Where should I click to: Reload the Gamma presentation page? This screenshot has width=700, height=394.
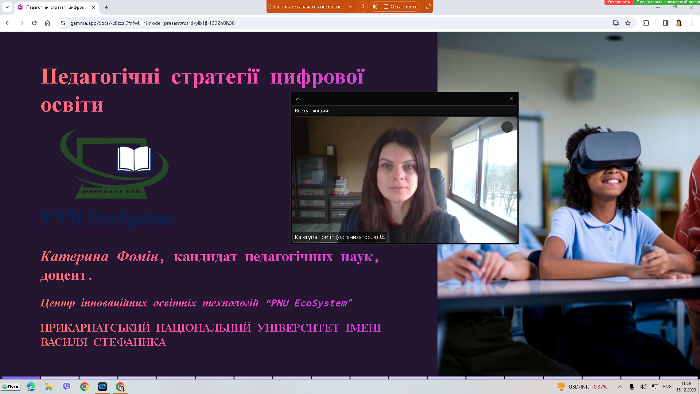pos(34,23)
